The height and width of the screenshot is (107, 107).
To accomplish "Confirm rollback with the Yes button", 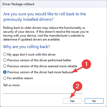I will 72,101.
